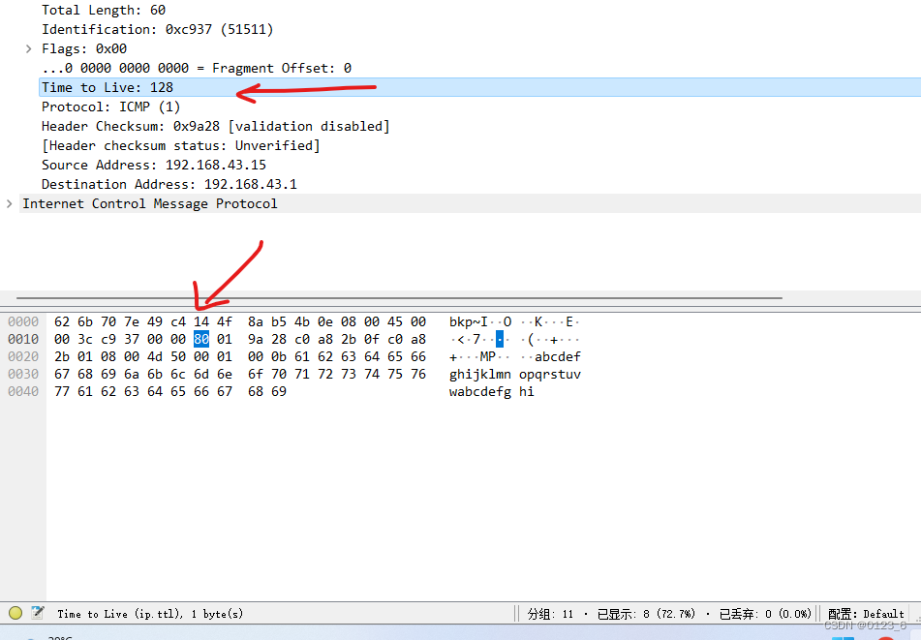
Task: Click hex byte 4d in row 0020
Action: tap(155, 357)
